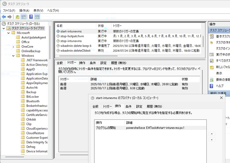Click the all task history icon
The image size is (230, 163).
click(212, 61)
